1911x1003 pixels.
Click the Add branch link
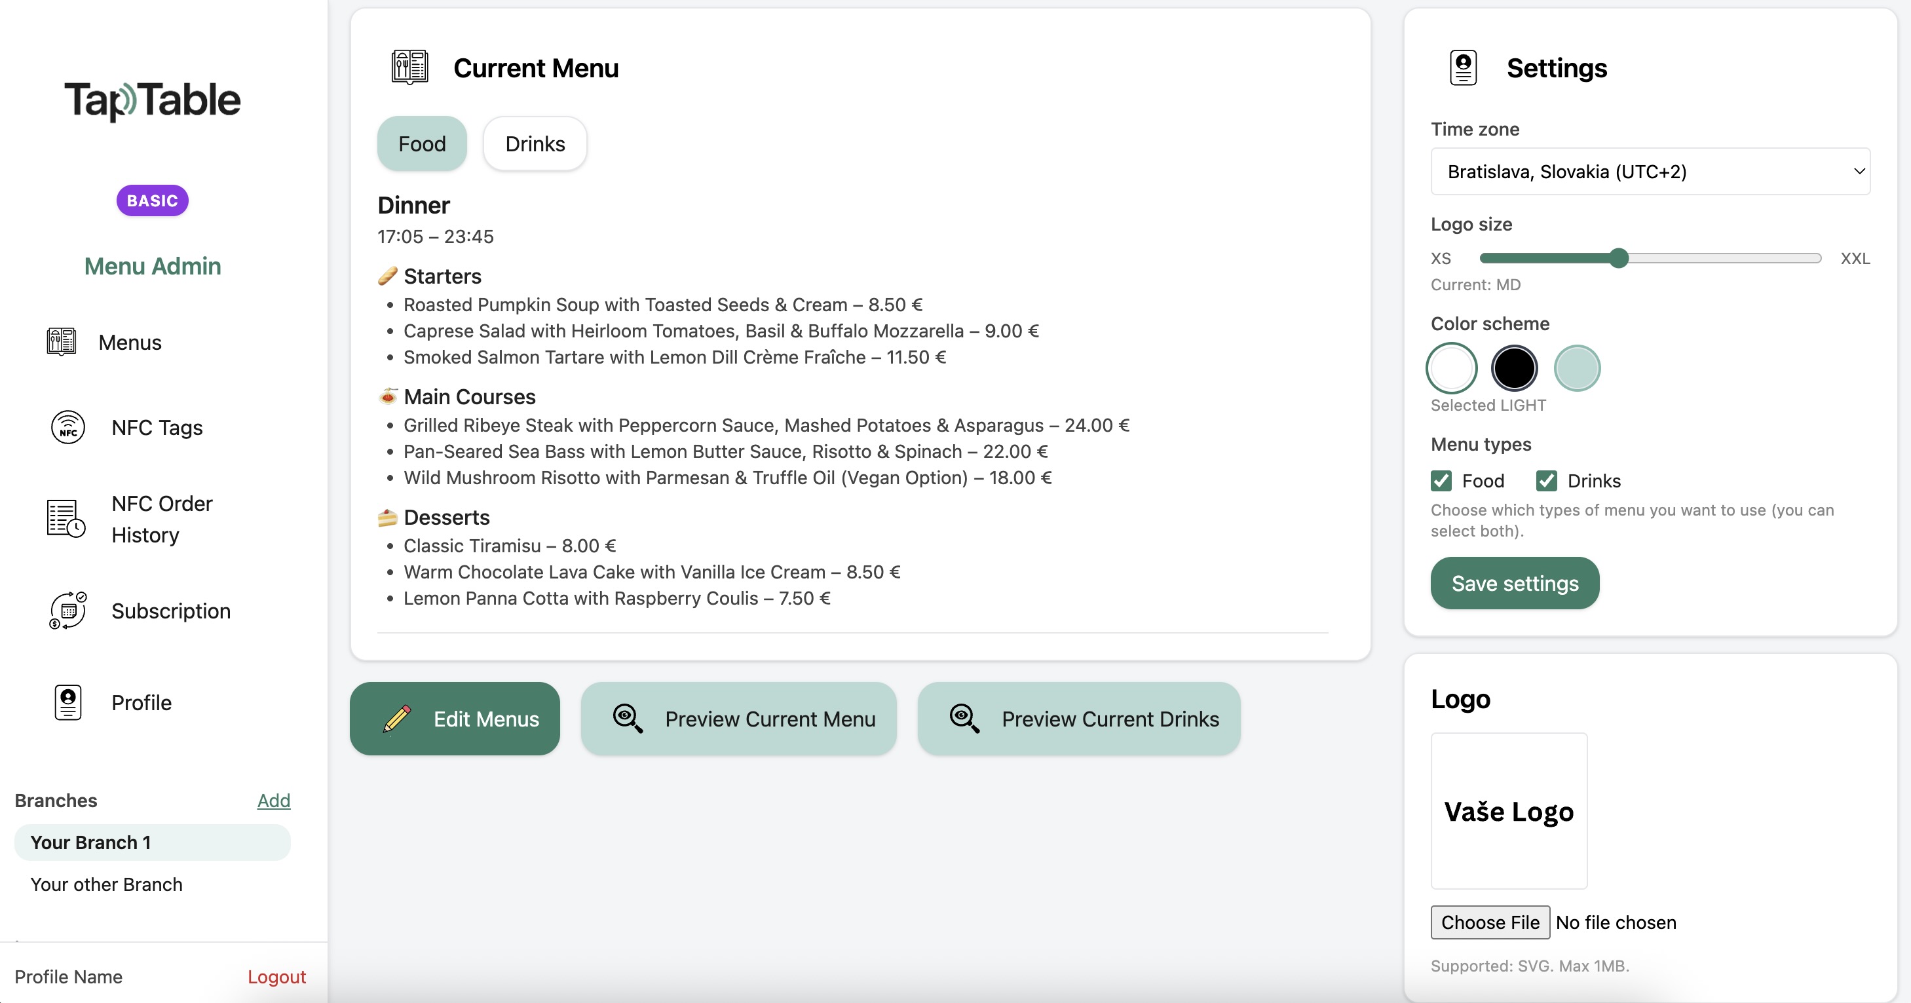274,801
